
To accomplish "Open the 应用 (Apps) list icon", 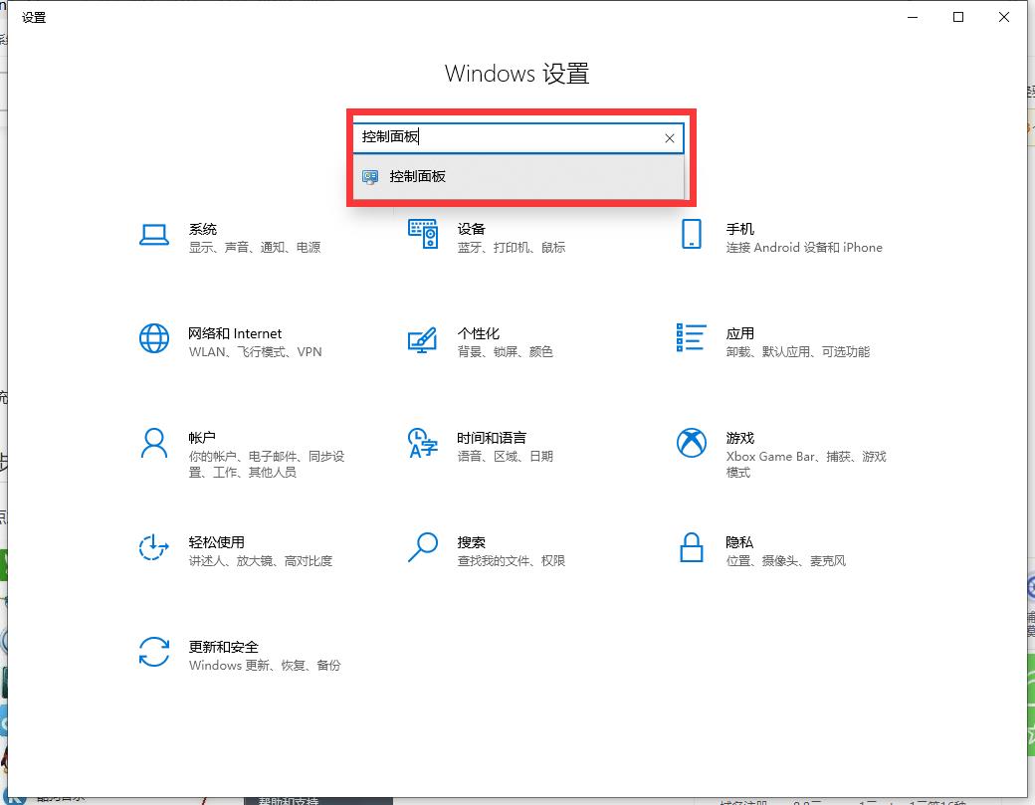I will tap(691, 337).
